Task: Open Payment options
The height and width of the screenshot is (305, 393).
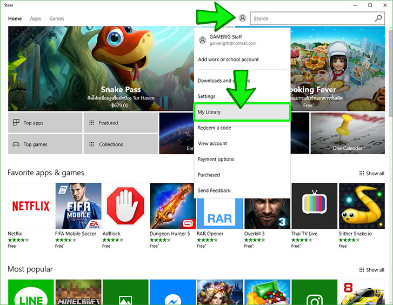Action: 242,159
